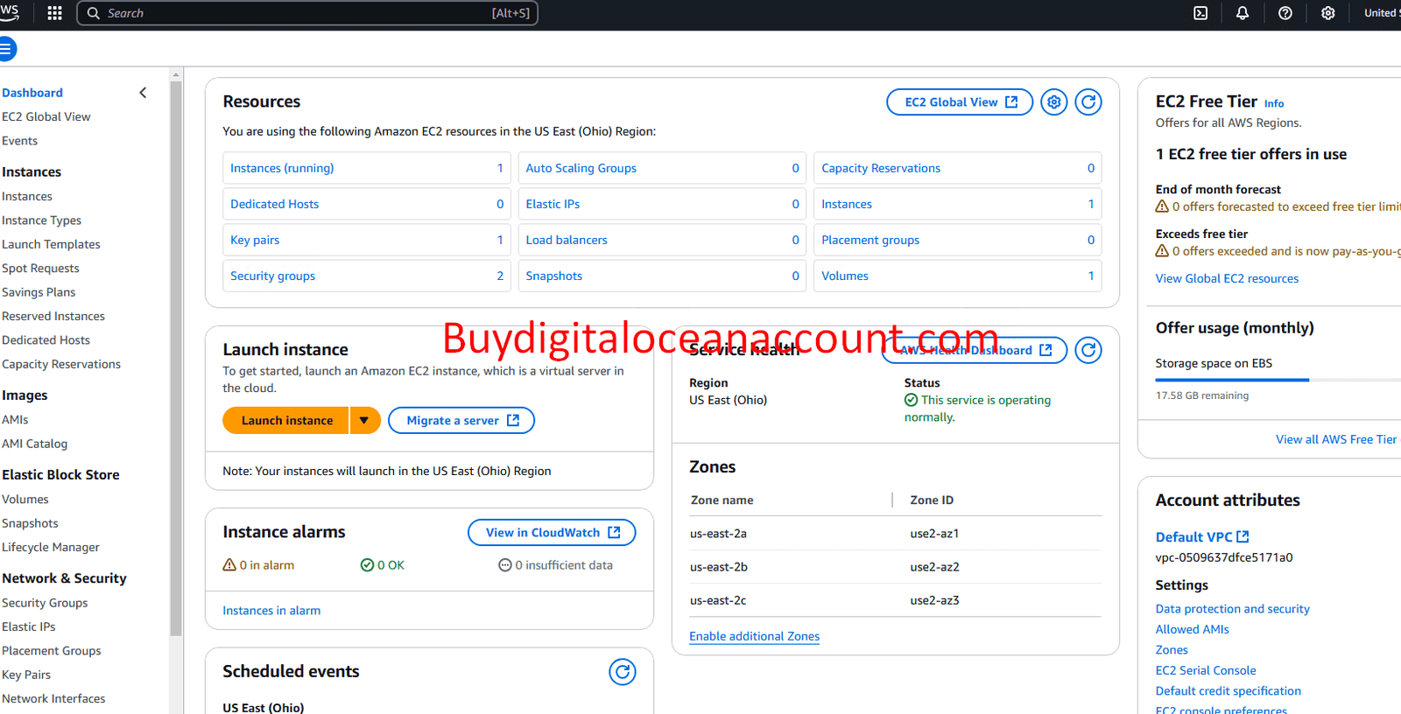Click the Launch instance button
Viewport: 1401px width, 714px height.
click(x=286, y=421)
